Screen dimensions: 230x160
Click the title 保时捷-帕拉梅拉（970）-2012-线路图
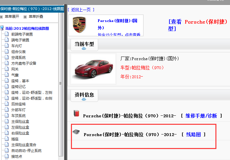click(32, 9)
